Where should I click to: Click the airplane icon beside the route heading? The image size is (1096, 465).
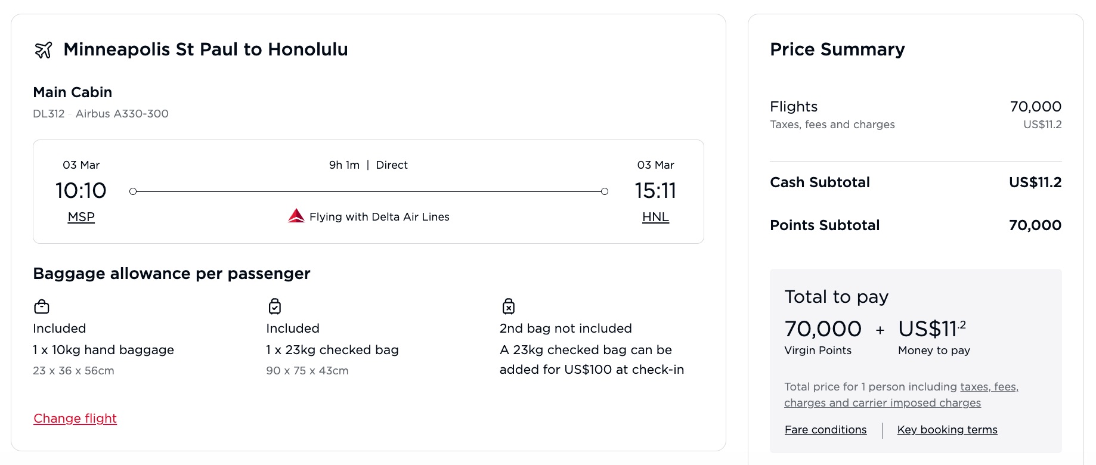[42, 49]
